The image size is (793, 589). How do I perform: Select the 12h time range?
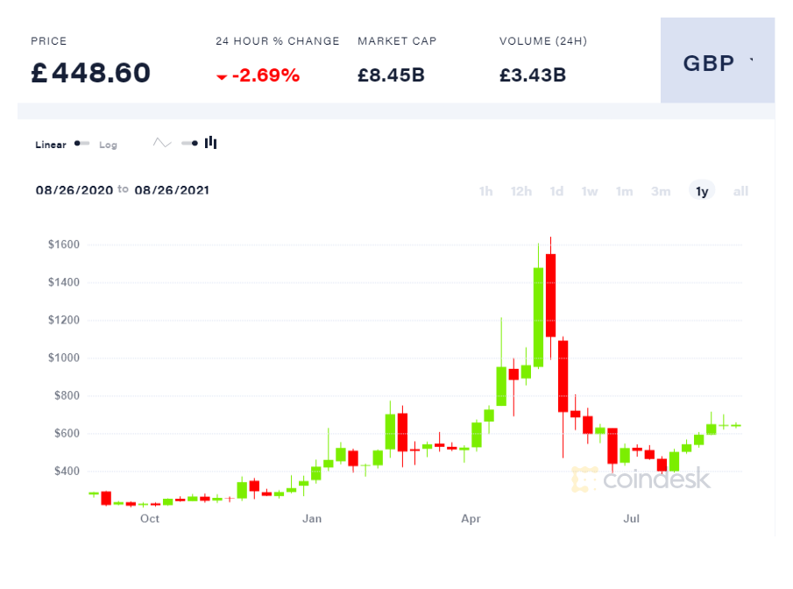(x=520, y=191)
